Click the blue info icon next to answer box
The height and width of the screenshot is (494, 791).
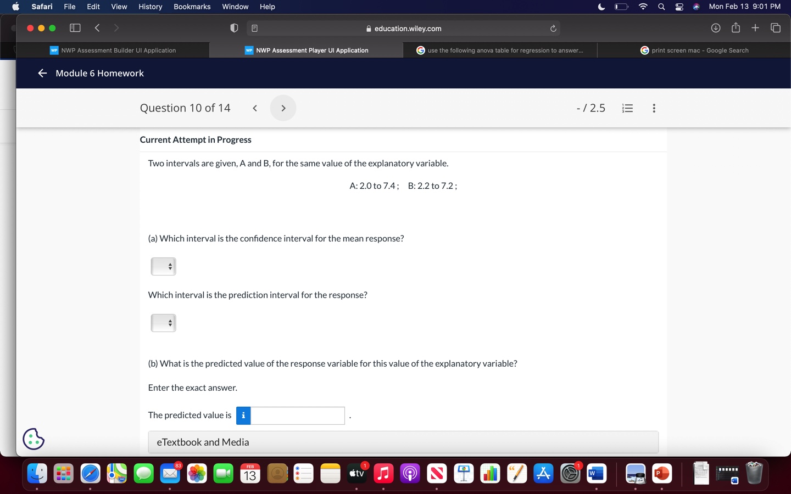(243, 416)
